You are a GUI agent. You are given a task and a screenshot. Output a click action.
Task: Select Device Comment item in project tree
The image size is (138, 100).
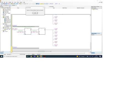point(7,9)
